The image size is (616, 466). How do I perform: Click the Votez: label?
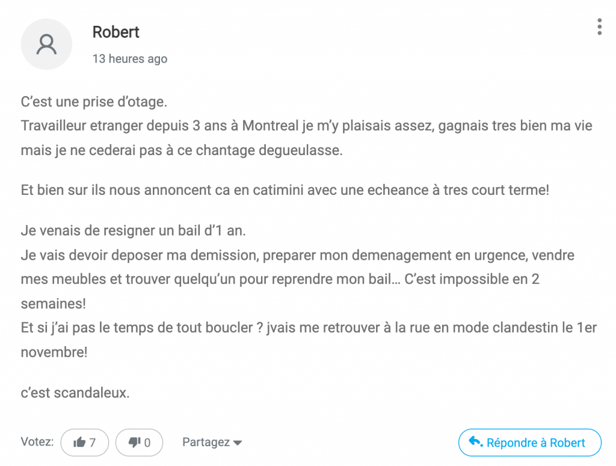click(x=37, y=442)
